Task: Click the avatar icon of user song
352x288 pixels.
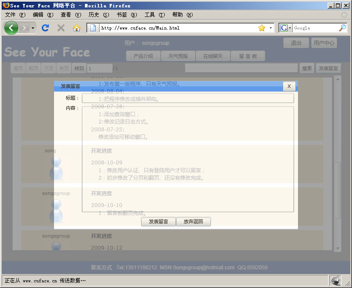Action: tap(56, 168)
